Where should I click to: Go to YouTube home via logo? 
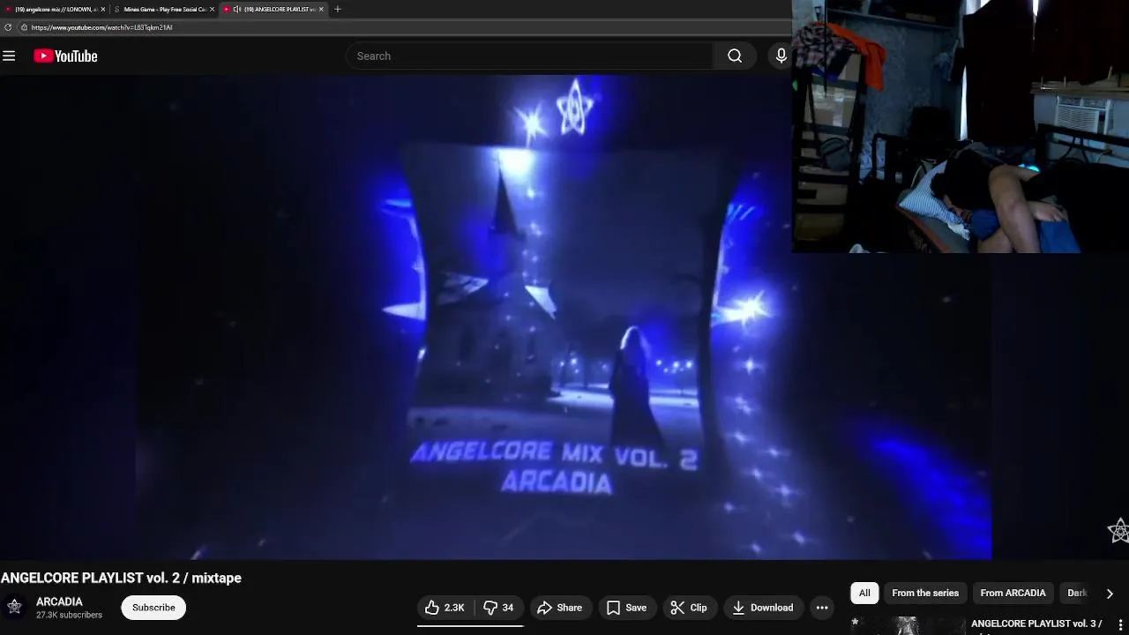(65, 56)
